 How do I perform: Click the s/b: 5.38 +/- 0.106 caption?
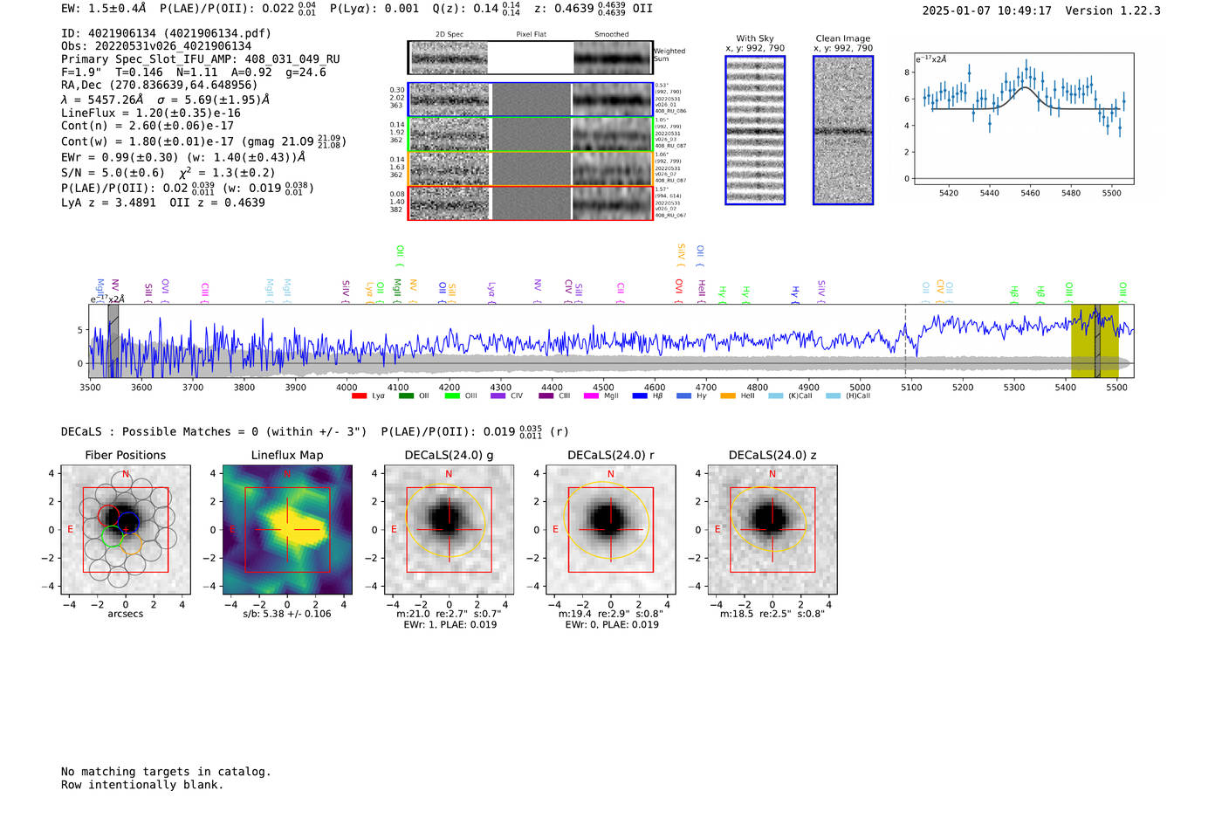(287, 614)
